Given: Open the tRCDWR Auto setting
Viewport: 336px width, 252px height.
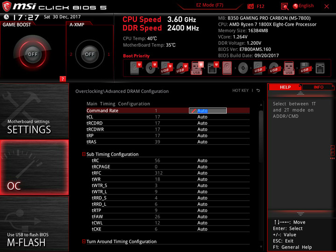Looking at the screenshot, I should (x=202, y=129).
